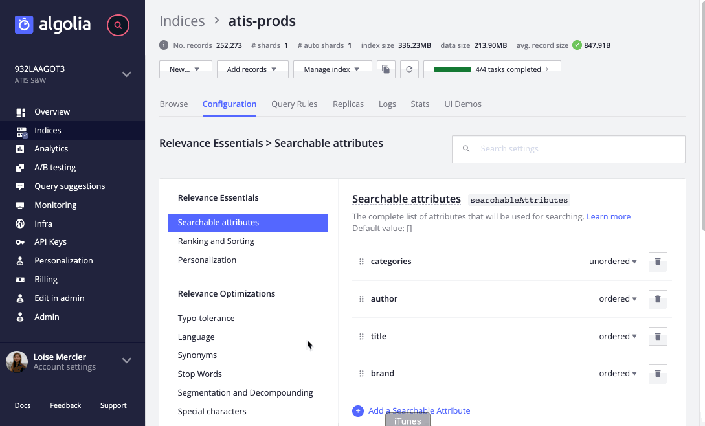This screenshot has width=705, height=426.
Task: Open the New... dropdown
Action: click(185, 69)
